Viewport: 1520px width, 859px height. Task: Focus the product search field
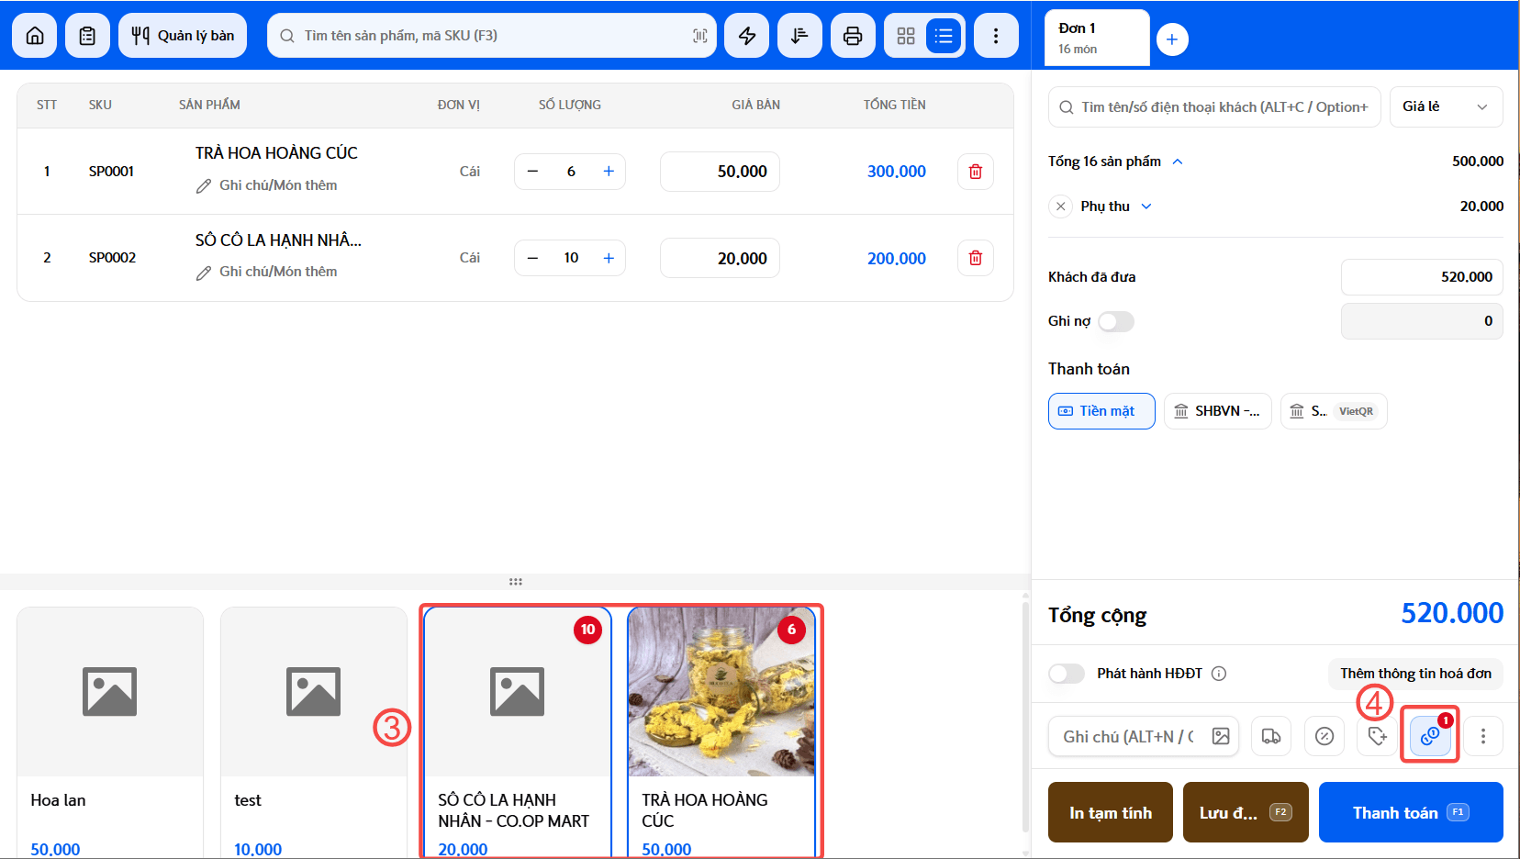point(492,36)
